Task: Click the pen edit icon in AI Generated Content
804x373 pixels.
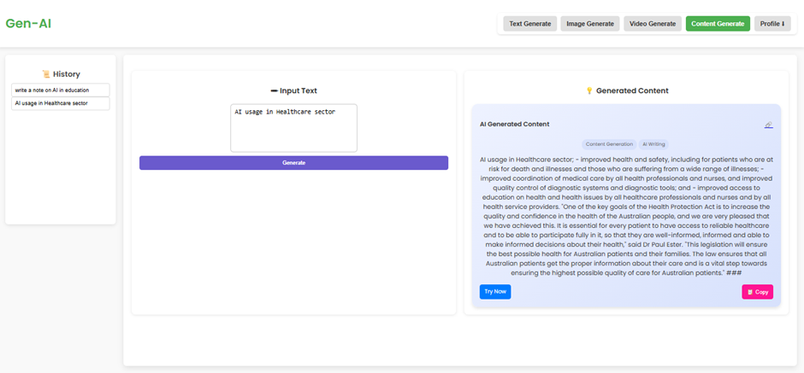Action: [x=768, y=125]
